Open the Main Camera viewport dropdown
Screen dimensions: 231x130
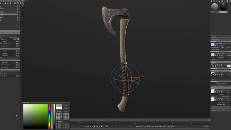[x=28, y=1]
